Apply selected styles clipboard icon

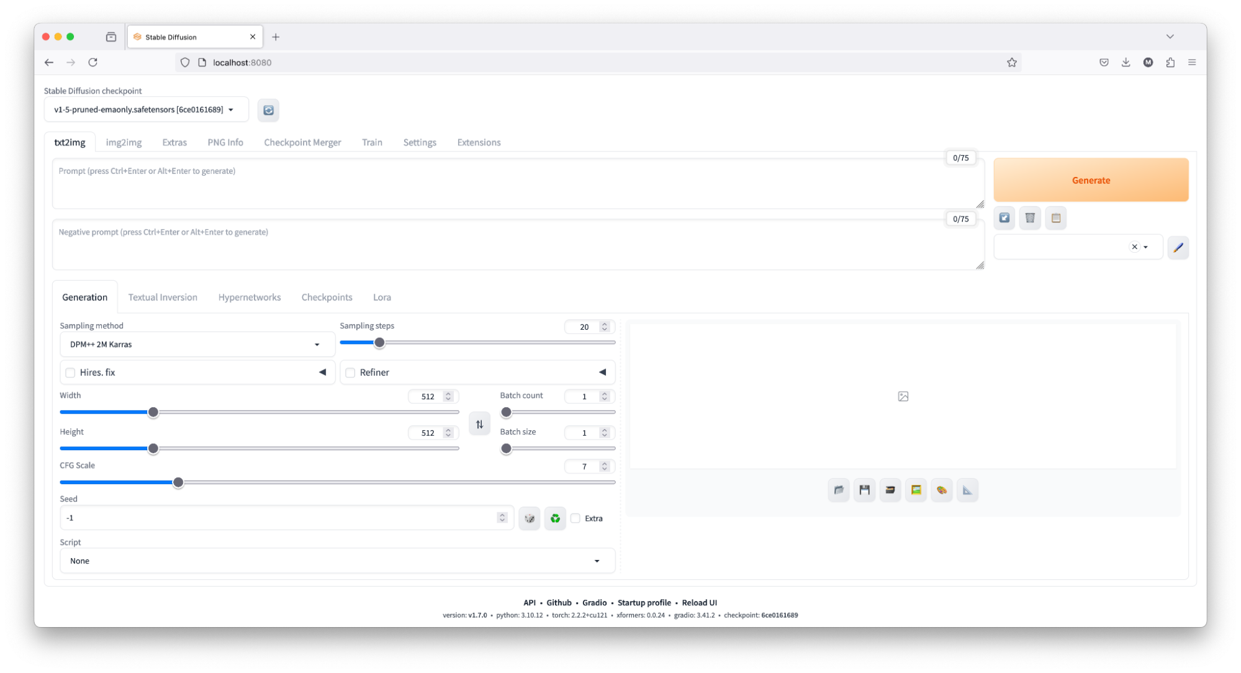(x=1056, y=218)
